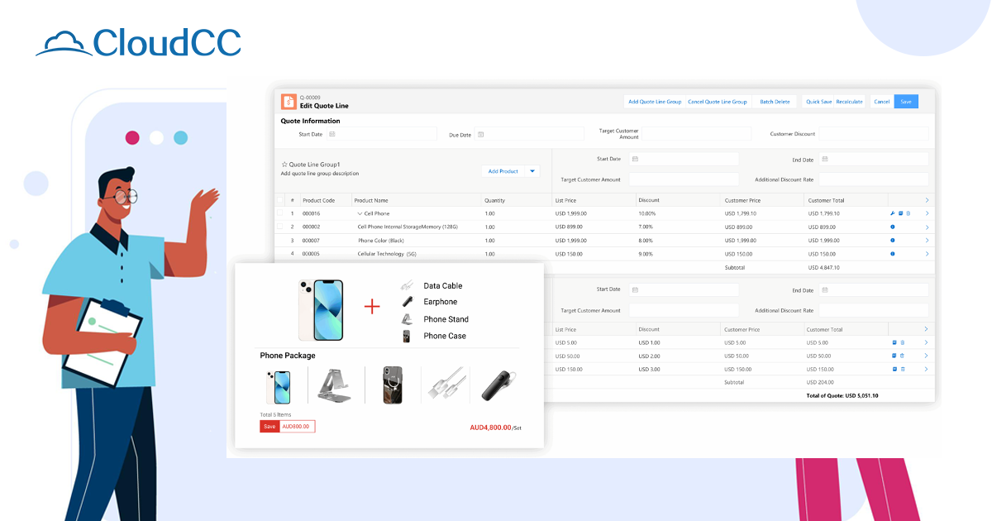Click the orange quote document icon
The width and height of the screenshot is (992, 521).
pyautogui.click(x=289, y=102)
